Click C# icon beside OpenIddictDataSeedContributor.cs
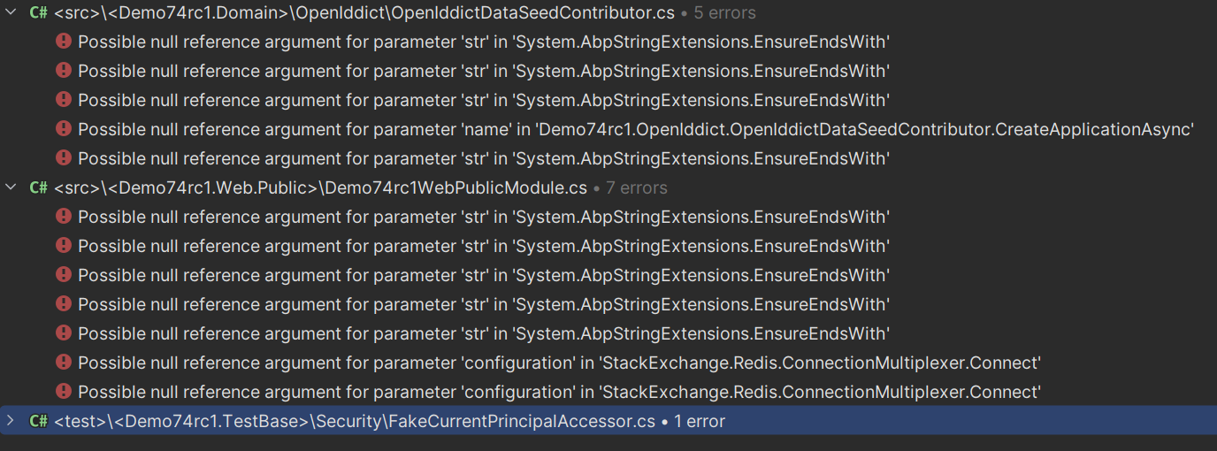The image size is (1217, 451). [38, 12]
